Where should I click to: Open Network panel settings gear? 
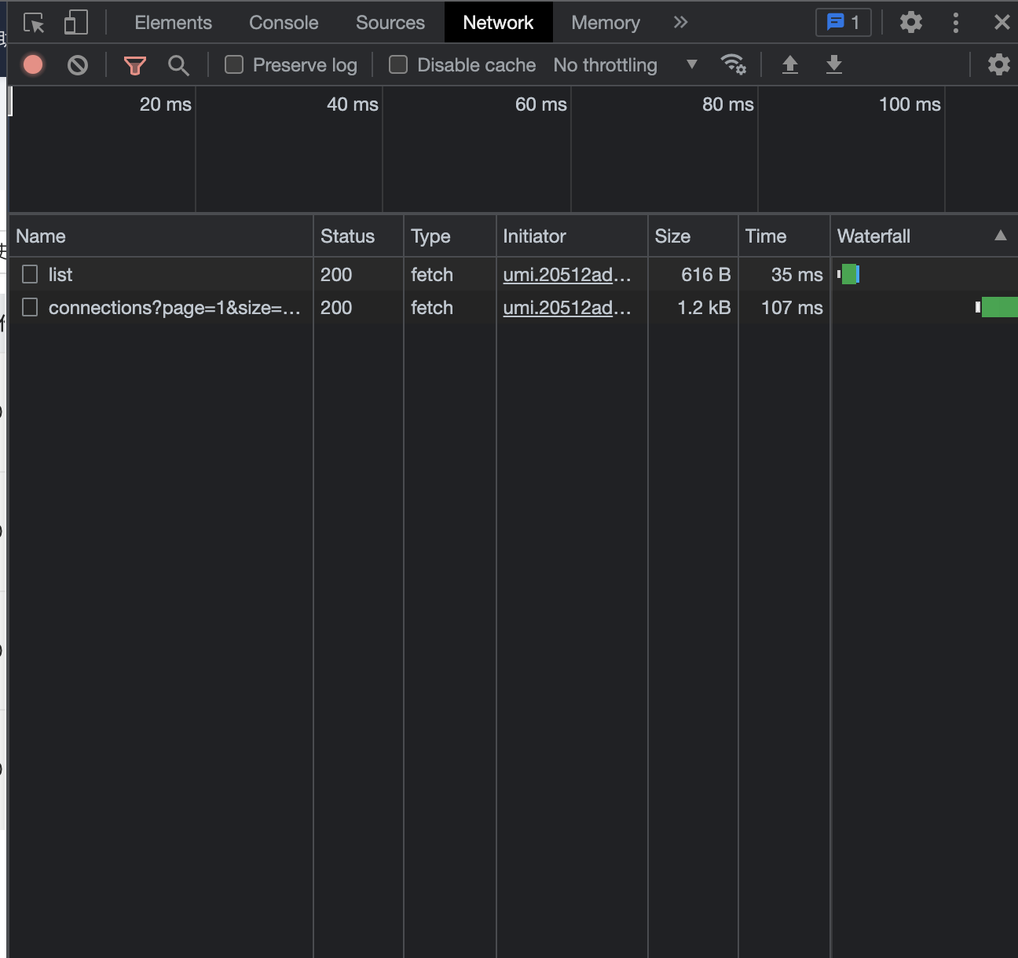coord(998,64)
